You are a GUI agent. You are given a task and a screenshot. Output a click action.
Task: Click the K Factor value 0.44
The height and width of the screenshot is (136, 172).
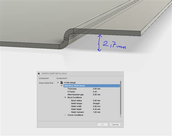click(95, 92)
